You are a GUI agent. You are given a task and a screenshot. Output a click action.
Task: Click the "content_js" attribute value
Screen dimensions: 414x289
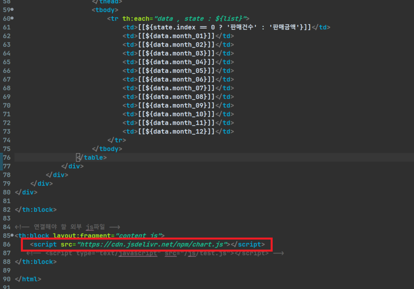pos(139,235)
